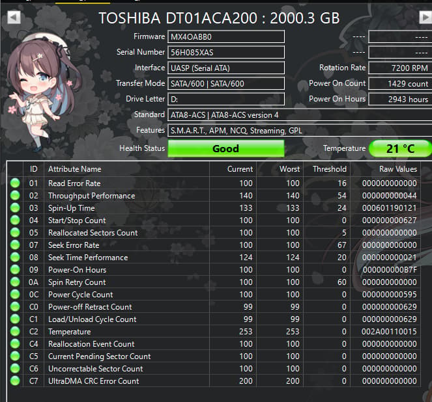
Task: Select the UltraDMA CRC Error Count name
Action: point(94,381)
